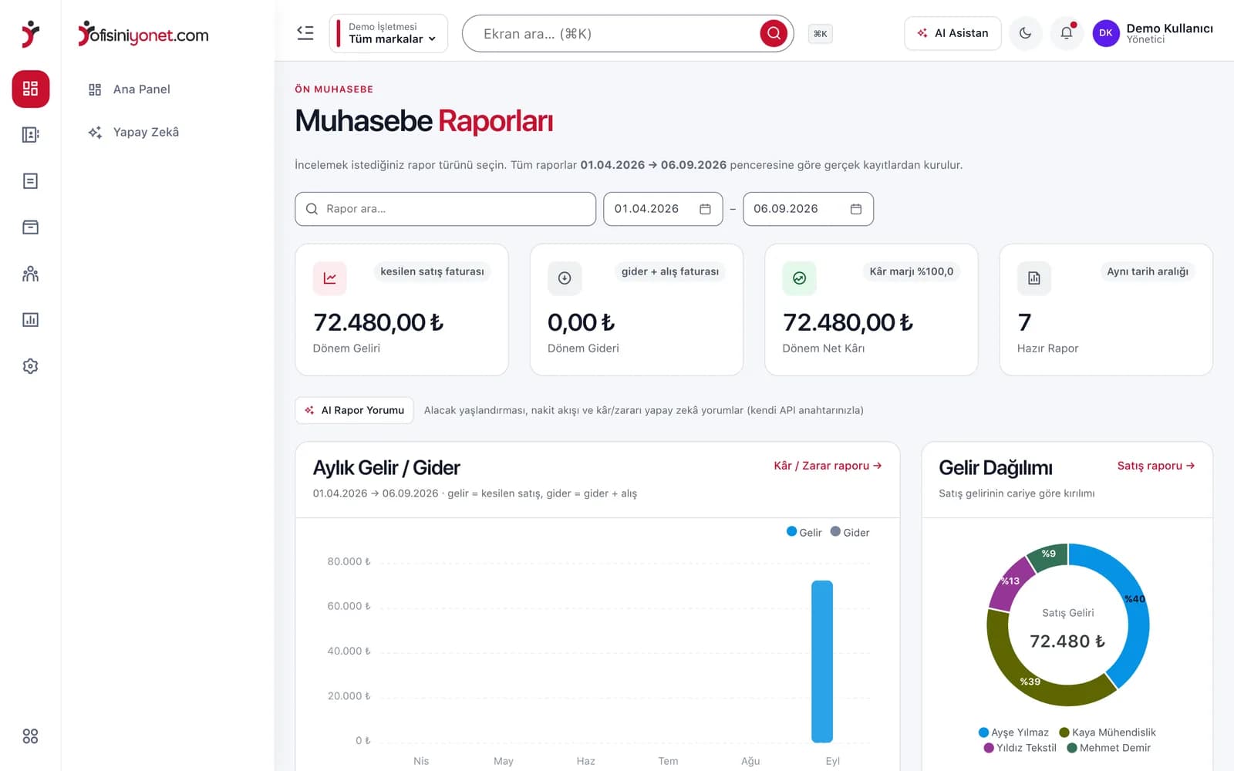Open the Kâr / Zarar raporu link
The width and height of the screenshot is (1234, 771).
pos(828,466)
